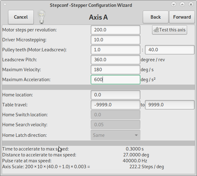Click the 'Maximum Velocity:' label
The height and width of the screenshot is (176, 197).
click(22, 70)
